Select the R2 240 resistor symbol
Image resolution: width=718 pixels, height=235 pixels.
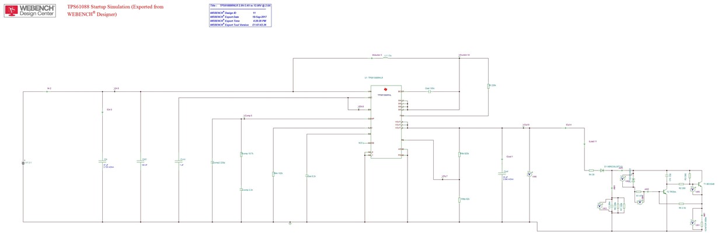[x=681, y=184]
